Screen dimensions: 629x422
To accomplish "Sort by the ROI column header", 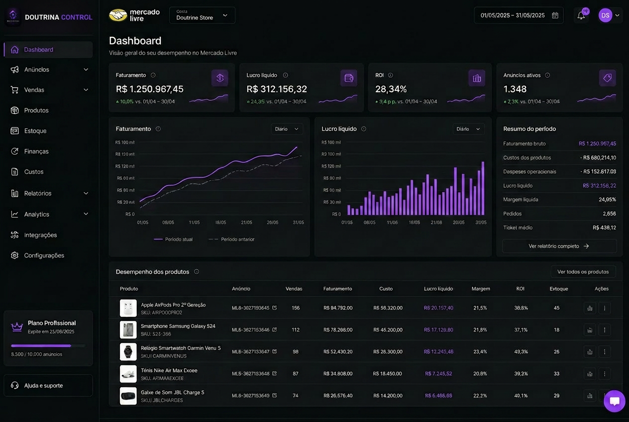I will click(x=521, y=289).
